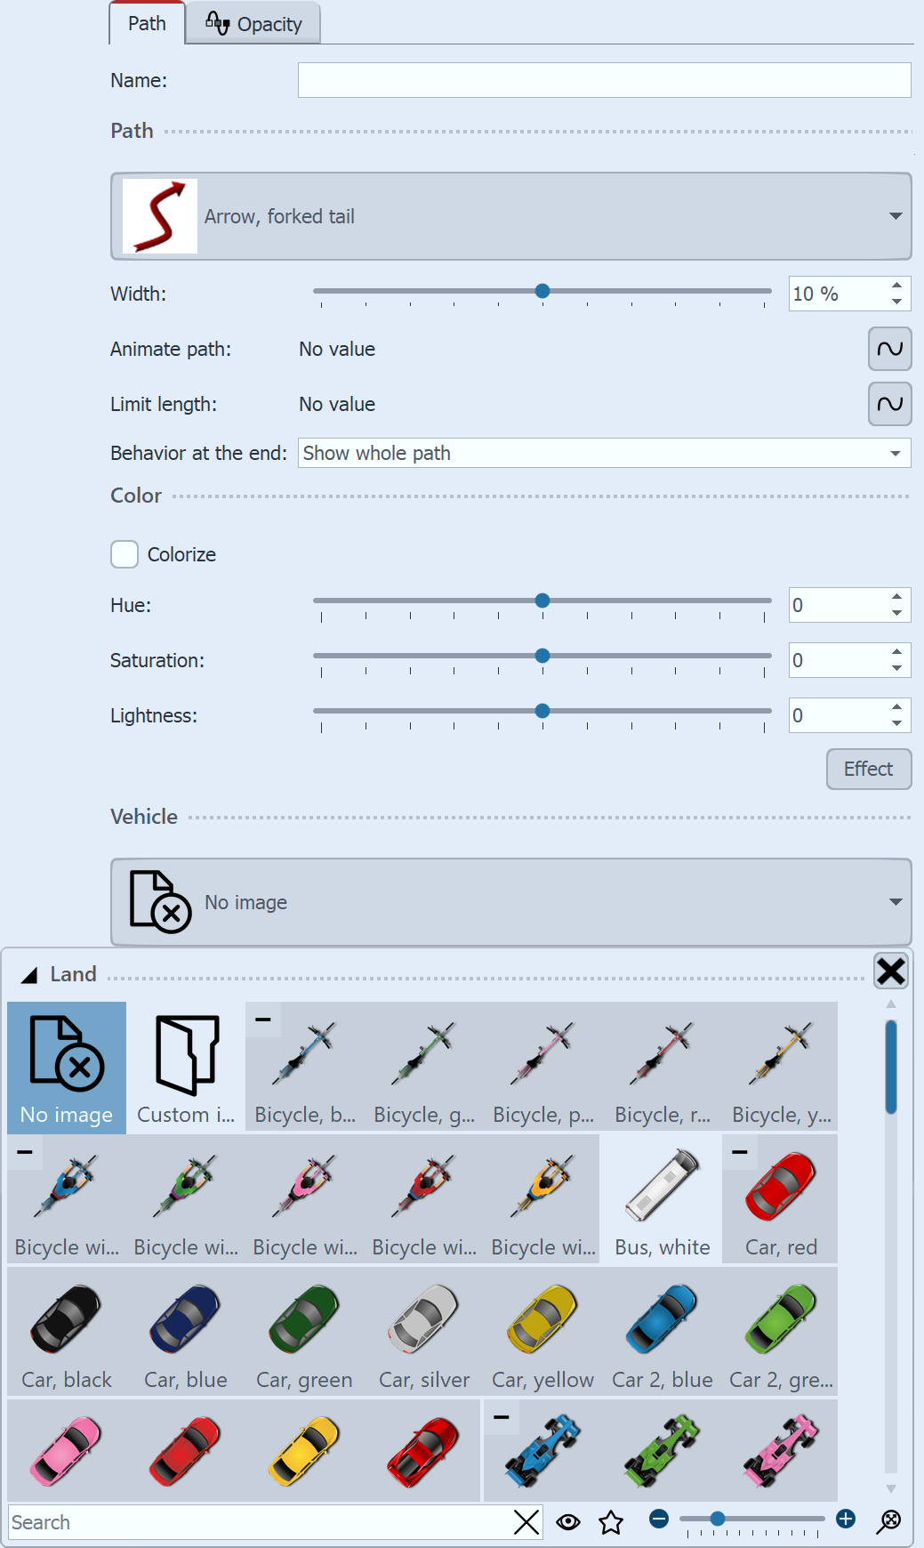Adjust the Hue slider handle
The width and height of the screenshot is (924, 1548).
click(542, 601)
